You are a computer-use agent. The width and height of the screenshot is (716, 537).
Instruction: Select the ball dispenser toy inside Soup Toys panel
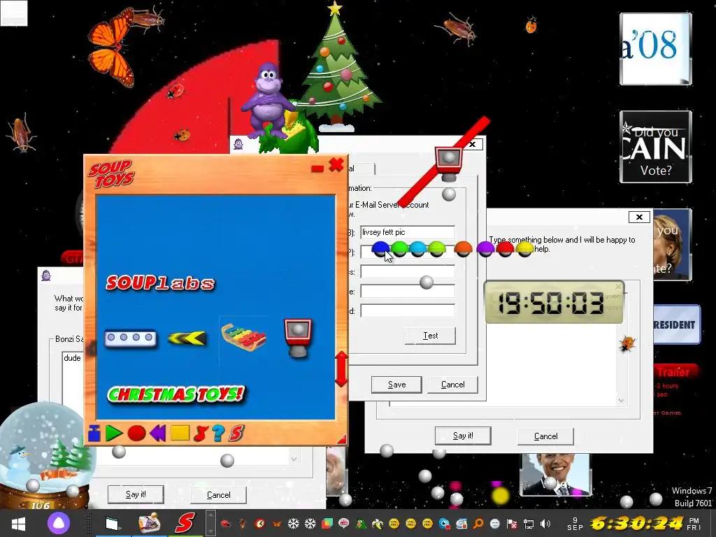(298, 338)
